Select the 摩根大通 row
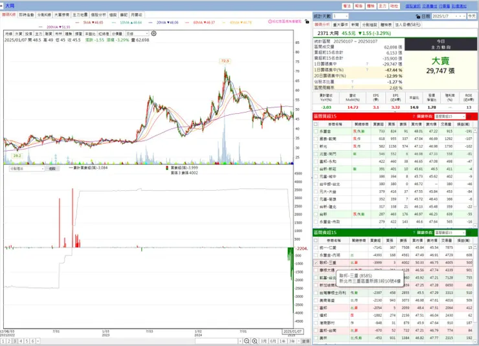The image size is (479, 346). 392,270
